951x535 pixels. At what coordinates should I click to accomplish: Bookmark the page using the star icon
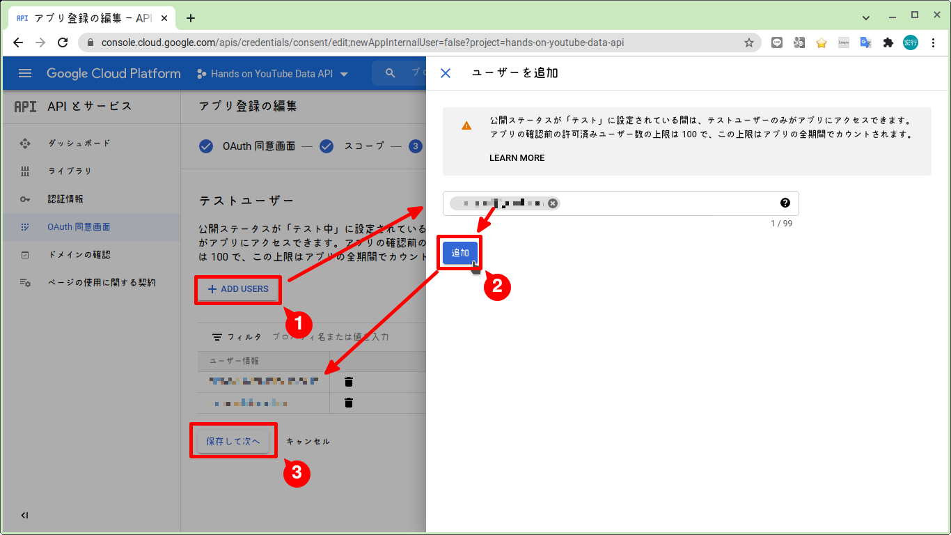point(749,42)
